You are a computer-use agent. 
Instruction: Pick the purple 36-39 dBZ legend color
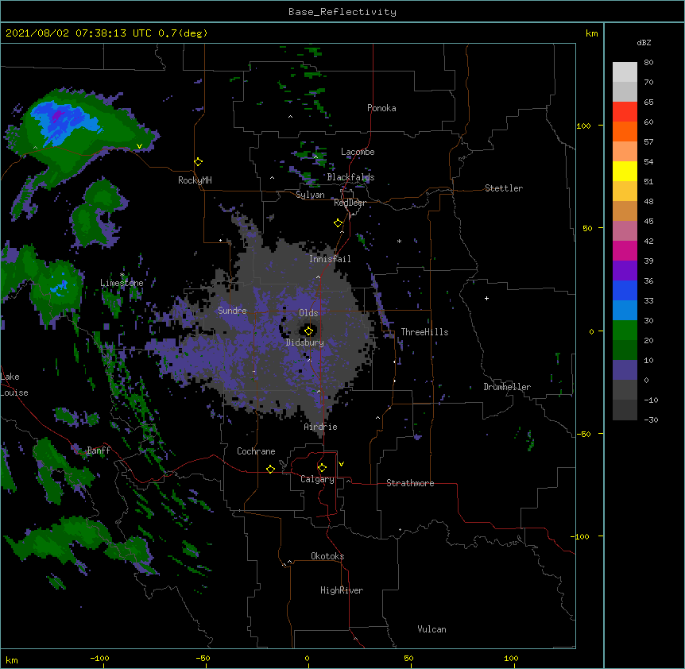(625, 271)
